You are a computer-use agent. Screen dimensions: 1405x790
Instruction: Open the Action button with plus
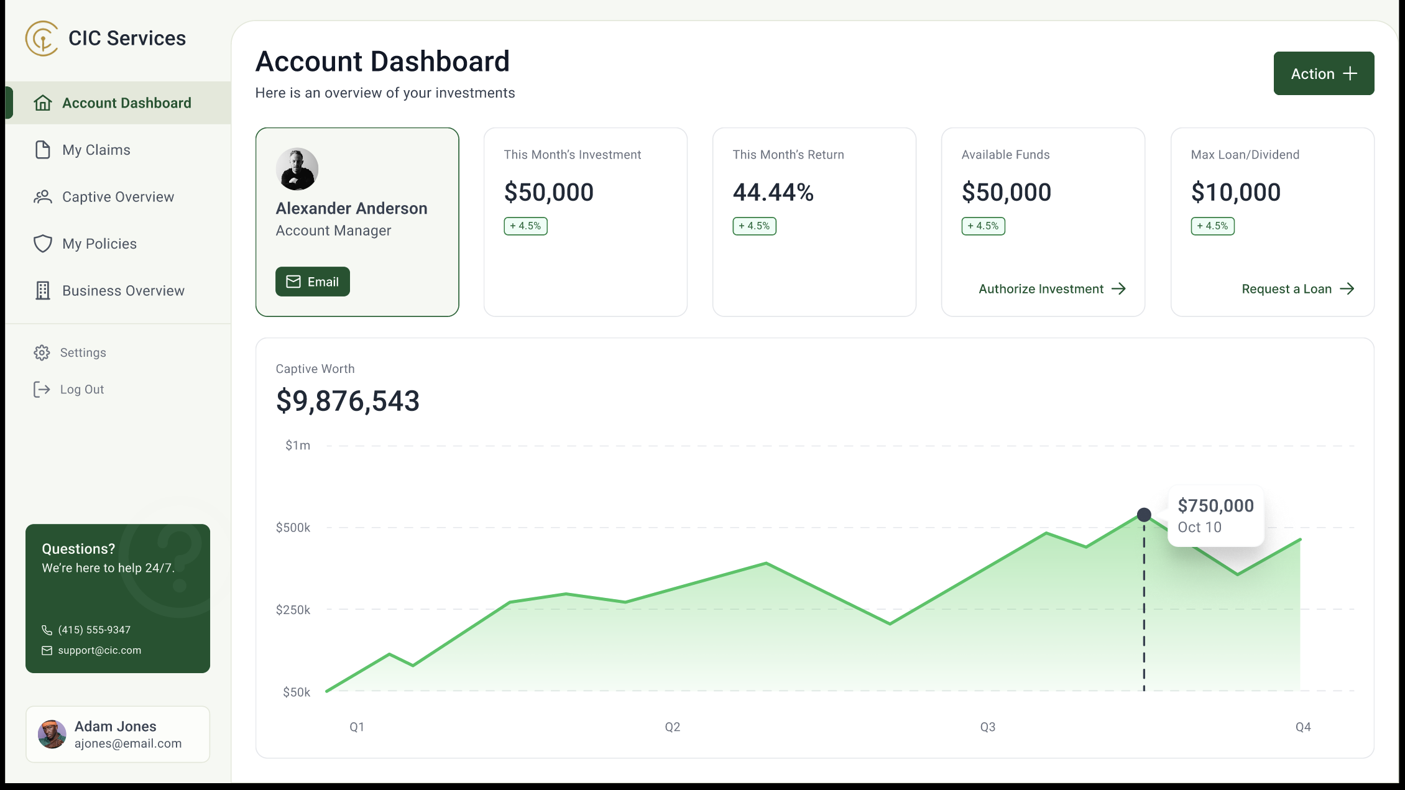1324,73
